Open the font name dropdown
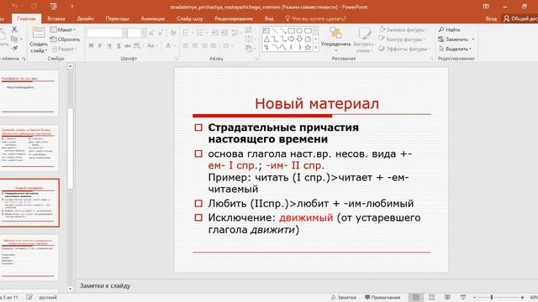 [124, 33]
